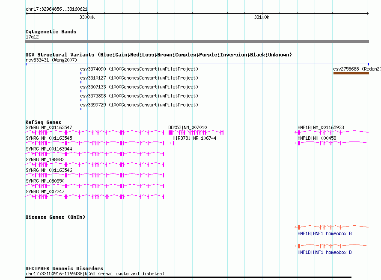The height and width of the screenshot is (280, 381).
Task: Open the RefSeq Genes track heading
Action: point(43,122)
